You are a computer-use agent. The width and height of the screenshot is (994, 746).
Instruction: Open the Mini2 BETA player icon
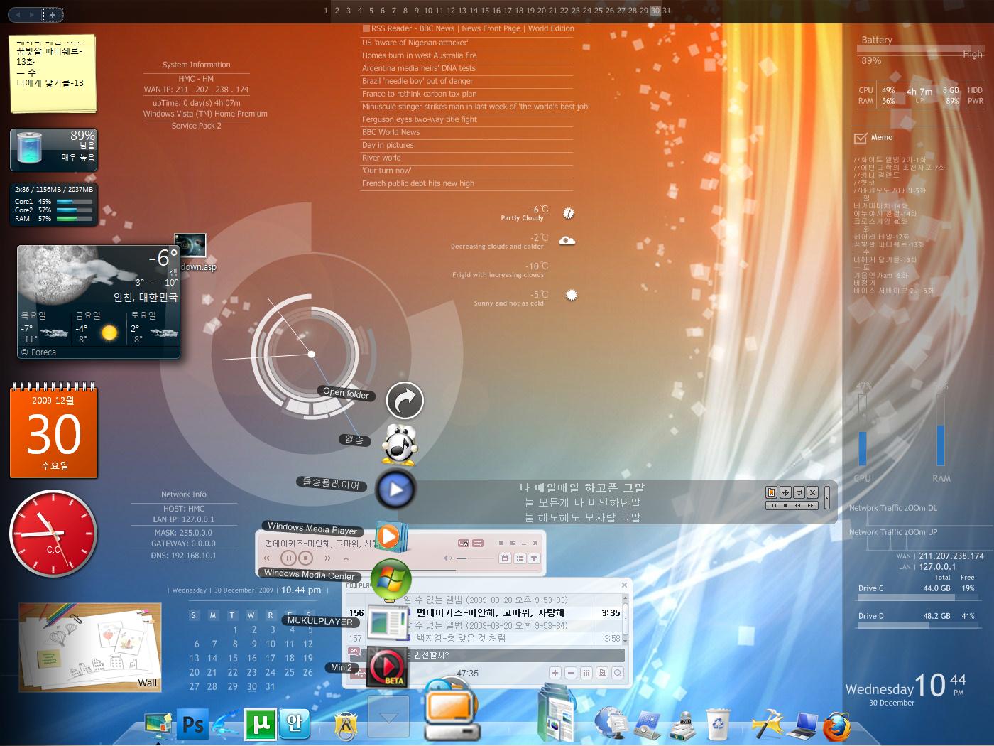(x=387, y=666)
